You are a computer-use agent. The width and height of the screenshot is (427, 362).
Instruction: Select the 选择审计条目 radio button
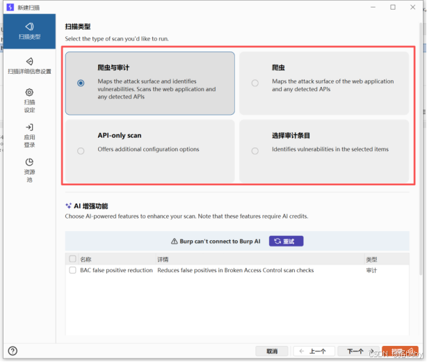pos(255,151)
